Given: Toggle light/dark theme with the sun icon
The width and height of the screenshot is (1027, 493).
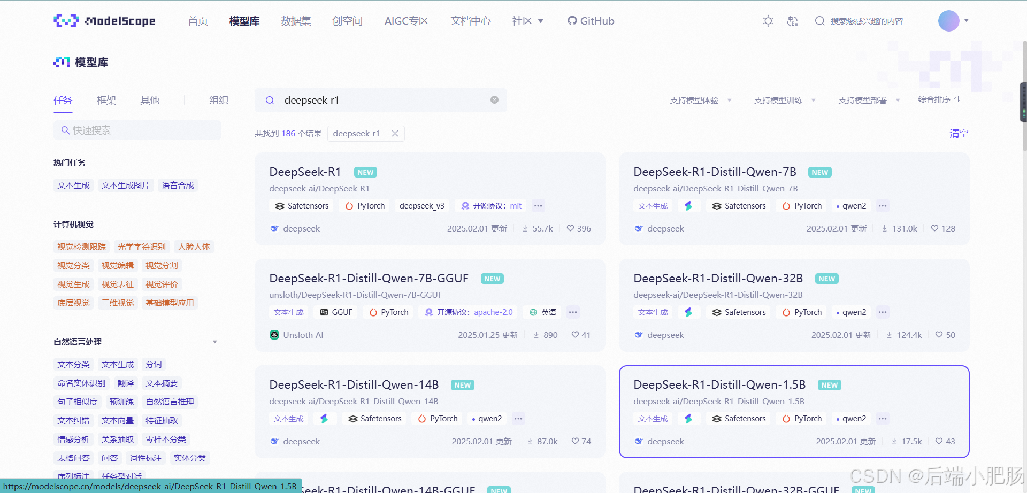Looking at the screenshot, I should [x=768, y=21].
